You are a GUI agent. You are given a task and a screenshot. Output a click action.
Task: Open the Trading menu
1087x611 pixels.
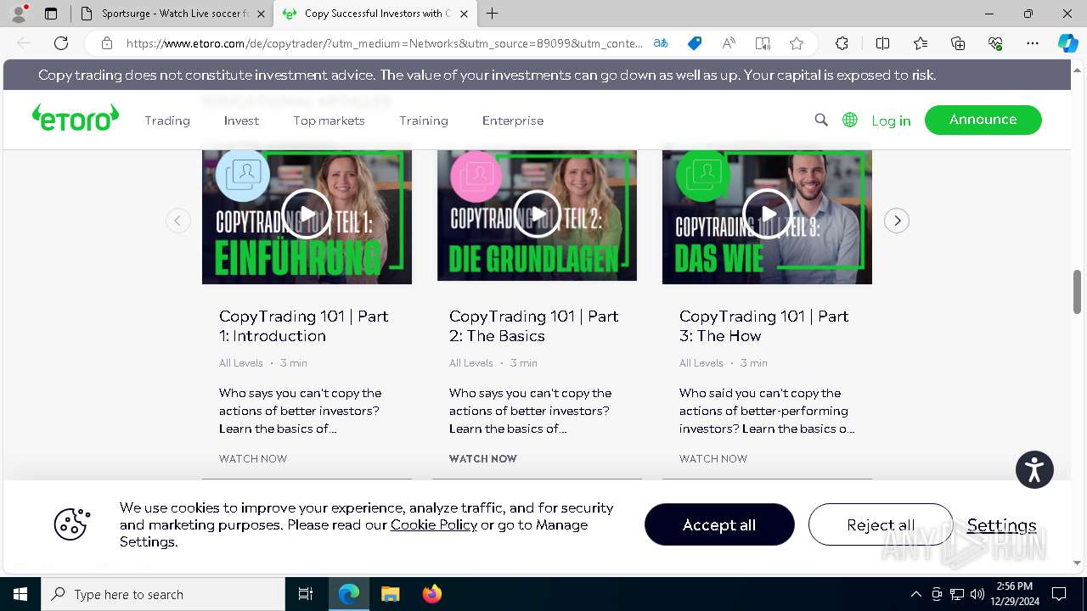pos(167,121)
